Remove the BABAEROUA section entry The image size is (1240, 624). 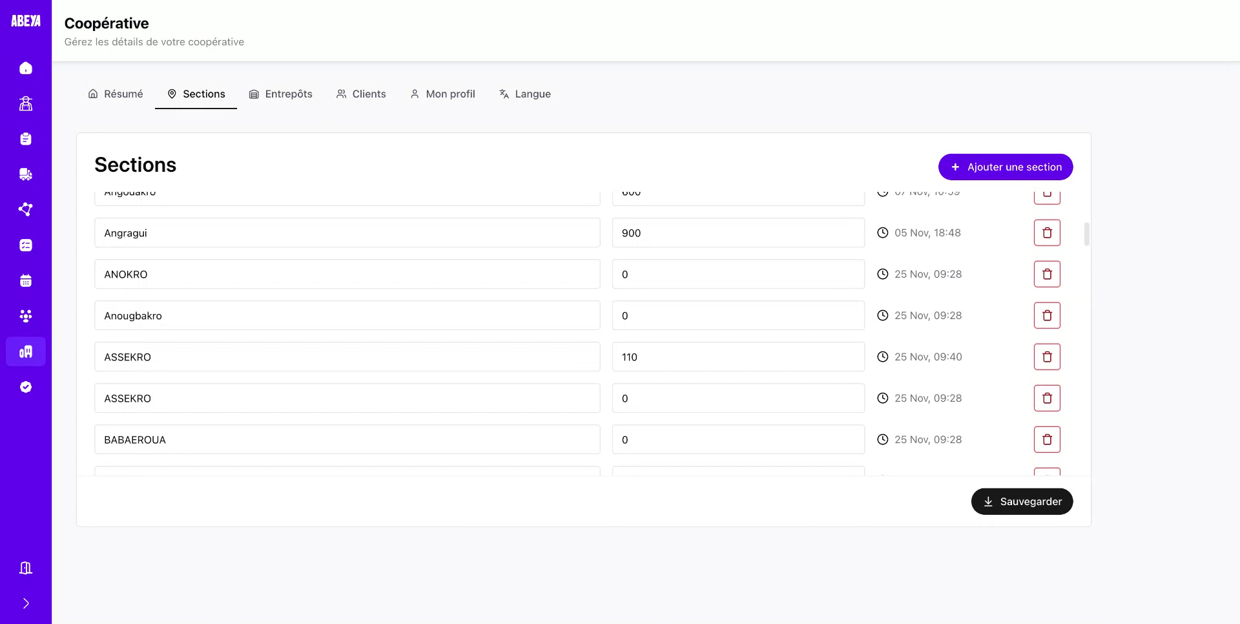[x=1047, y=439]
